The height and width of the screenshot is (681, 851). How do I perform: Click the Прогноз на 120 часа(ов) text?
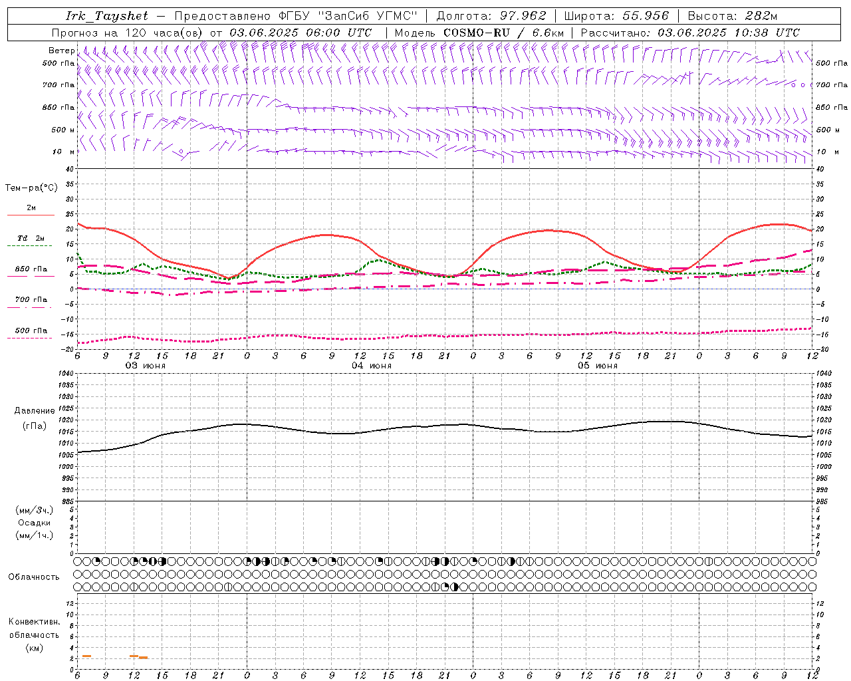coord(128,33)
